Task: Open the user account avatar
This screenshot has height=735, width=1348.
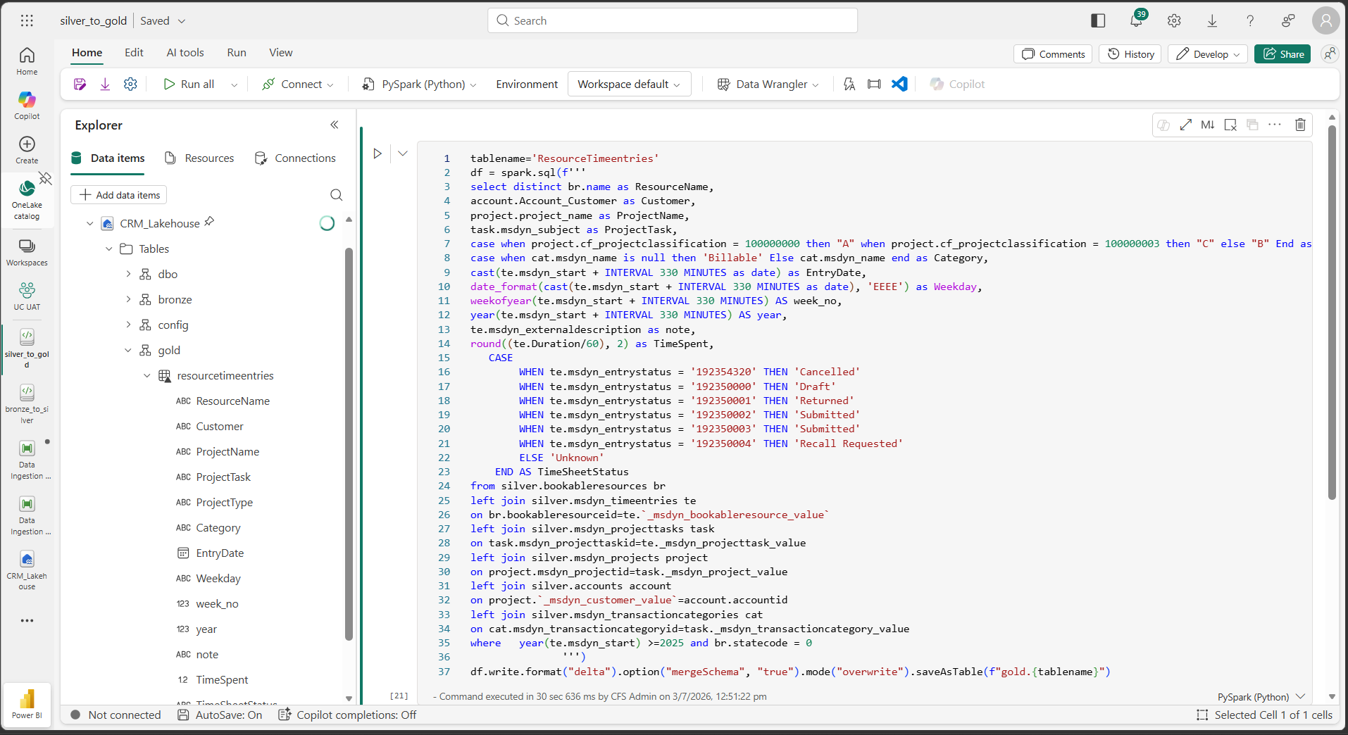Action: [1325, 20]
